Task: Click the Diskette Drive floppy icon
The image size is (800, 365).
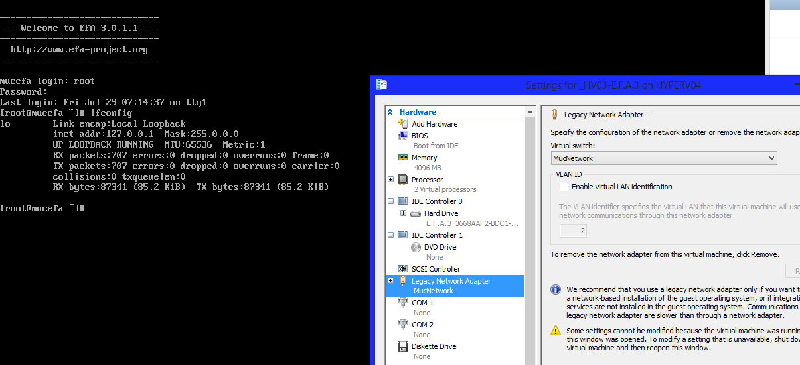Action: tap(402, 346)
